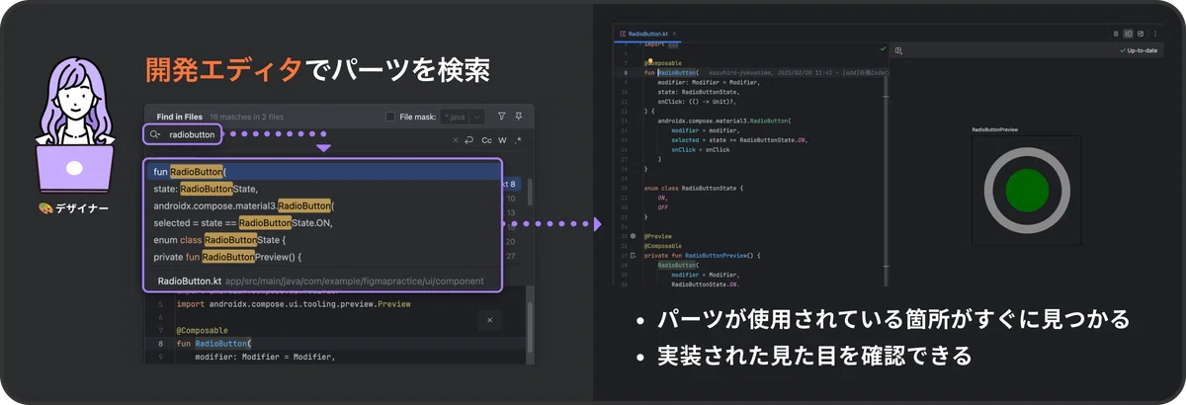This screenshot has height=405, width=1186.
Task: Switch editor to Code-only view icon
Action: click(1117, 34)
